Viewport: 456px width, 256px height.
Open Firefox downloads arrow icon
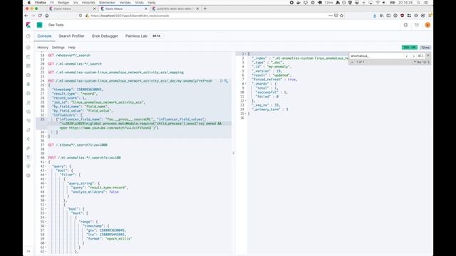tap(375, 16)
